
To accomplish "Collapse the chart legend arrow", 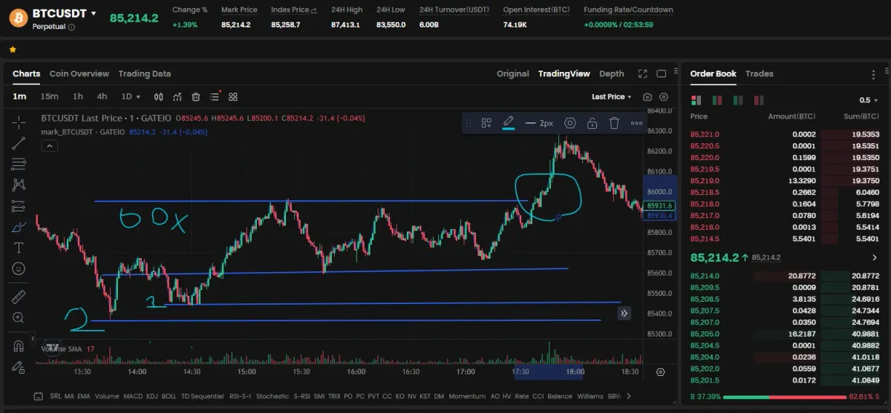I will click(49, 146).
